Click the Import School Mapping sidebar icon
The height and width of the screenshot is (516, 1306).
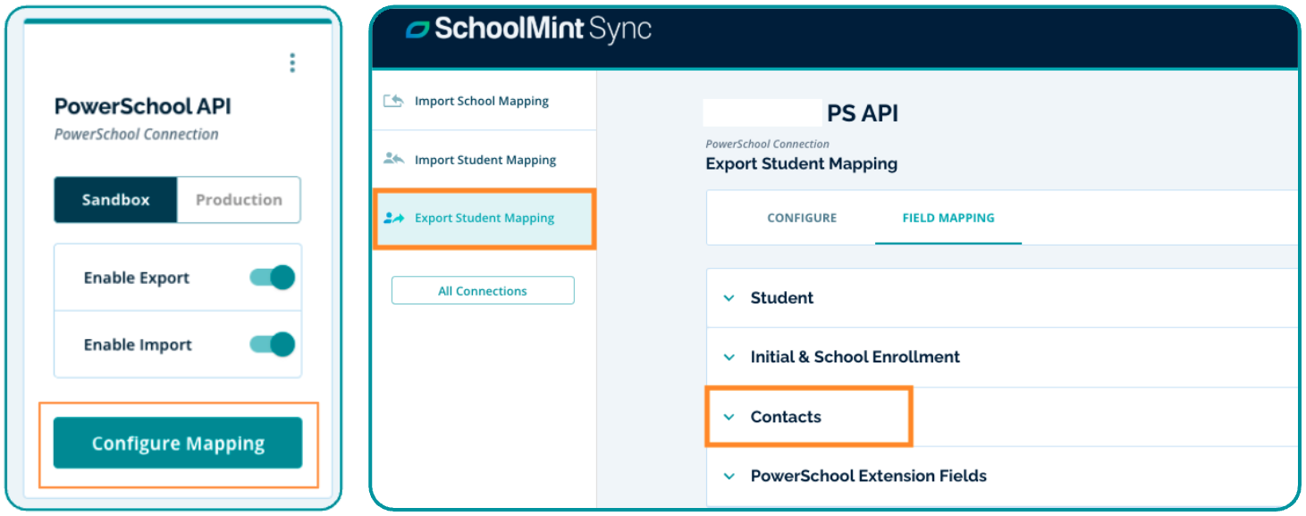(393, 101)
